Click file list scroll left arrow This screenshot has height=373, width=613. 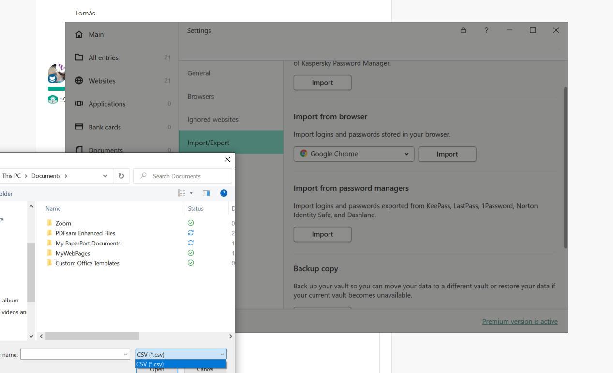tap(41, 336)
